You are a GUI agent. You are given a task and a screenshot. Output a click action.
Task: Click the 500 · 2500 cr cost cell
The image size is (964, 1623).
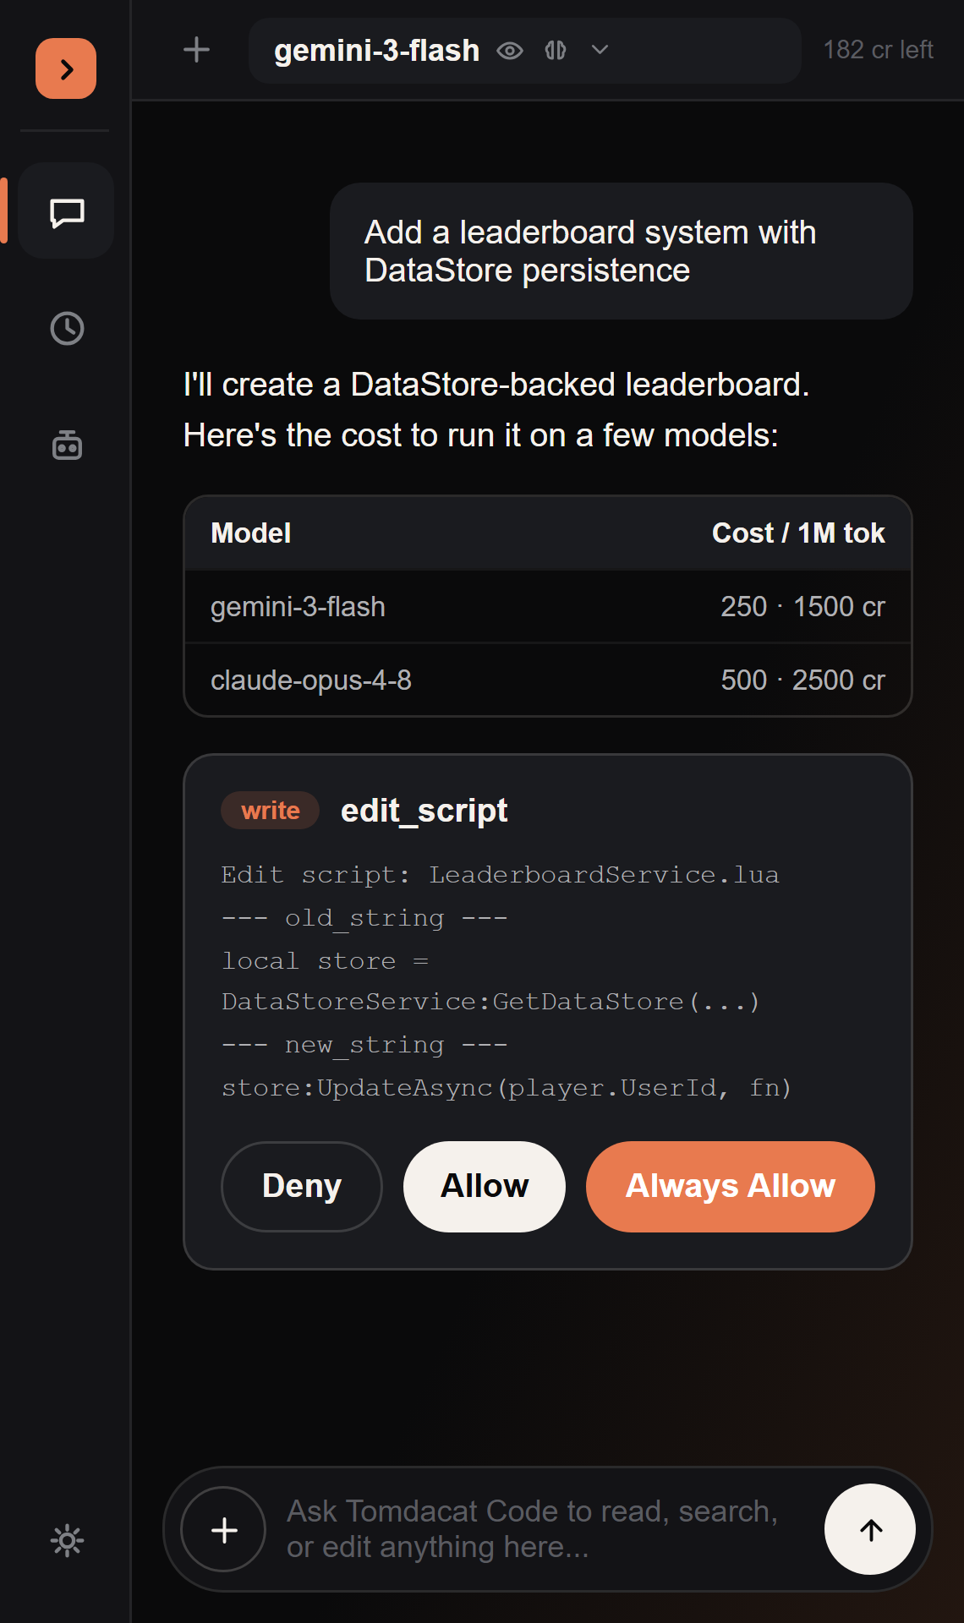tap(802, 680)
